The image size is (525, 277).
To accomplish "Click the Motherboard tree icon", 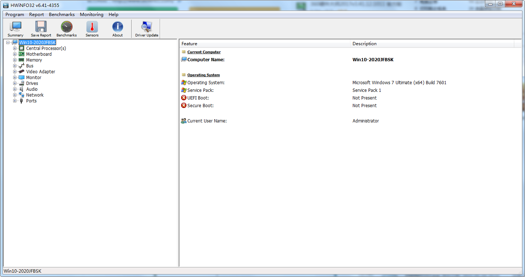I will [22, 54].
